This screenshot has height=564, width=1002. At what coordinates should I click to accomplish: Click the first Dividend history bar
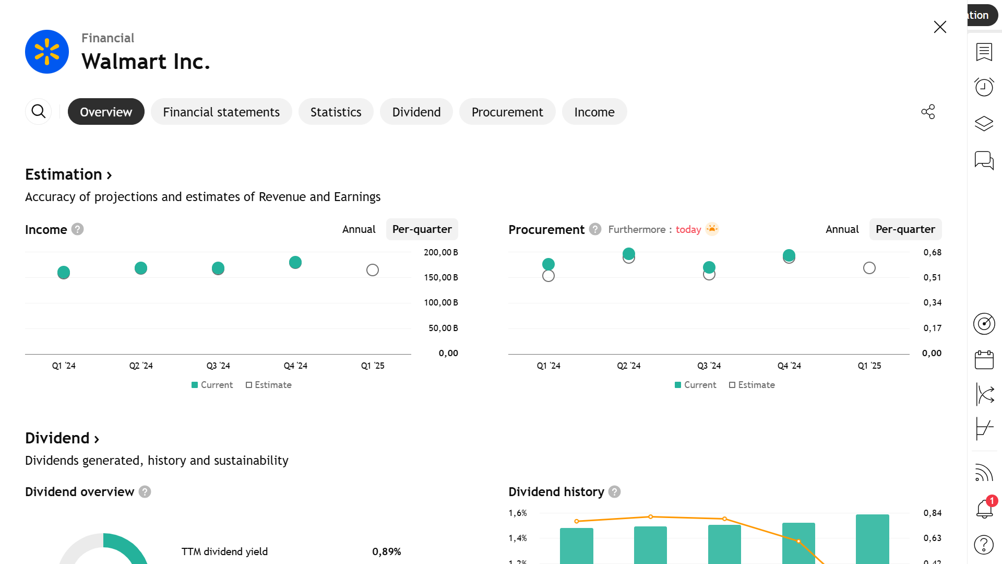(x=577, y=546)
